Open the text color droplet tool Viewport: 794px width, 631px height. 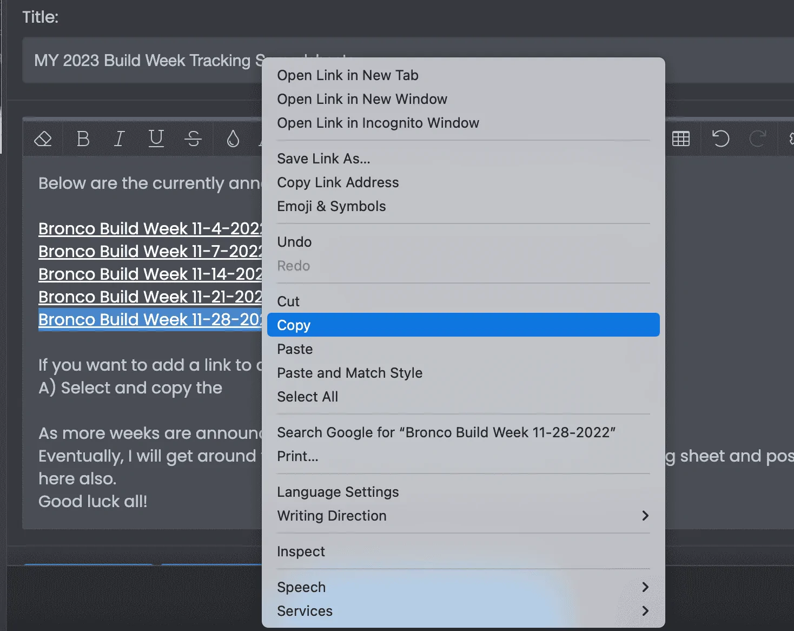233,139
